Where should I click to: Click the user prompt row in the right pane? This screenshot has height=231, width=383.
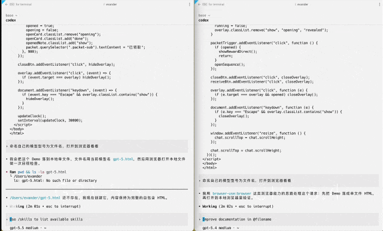[288, 181]
